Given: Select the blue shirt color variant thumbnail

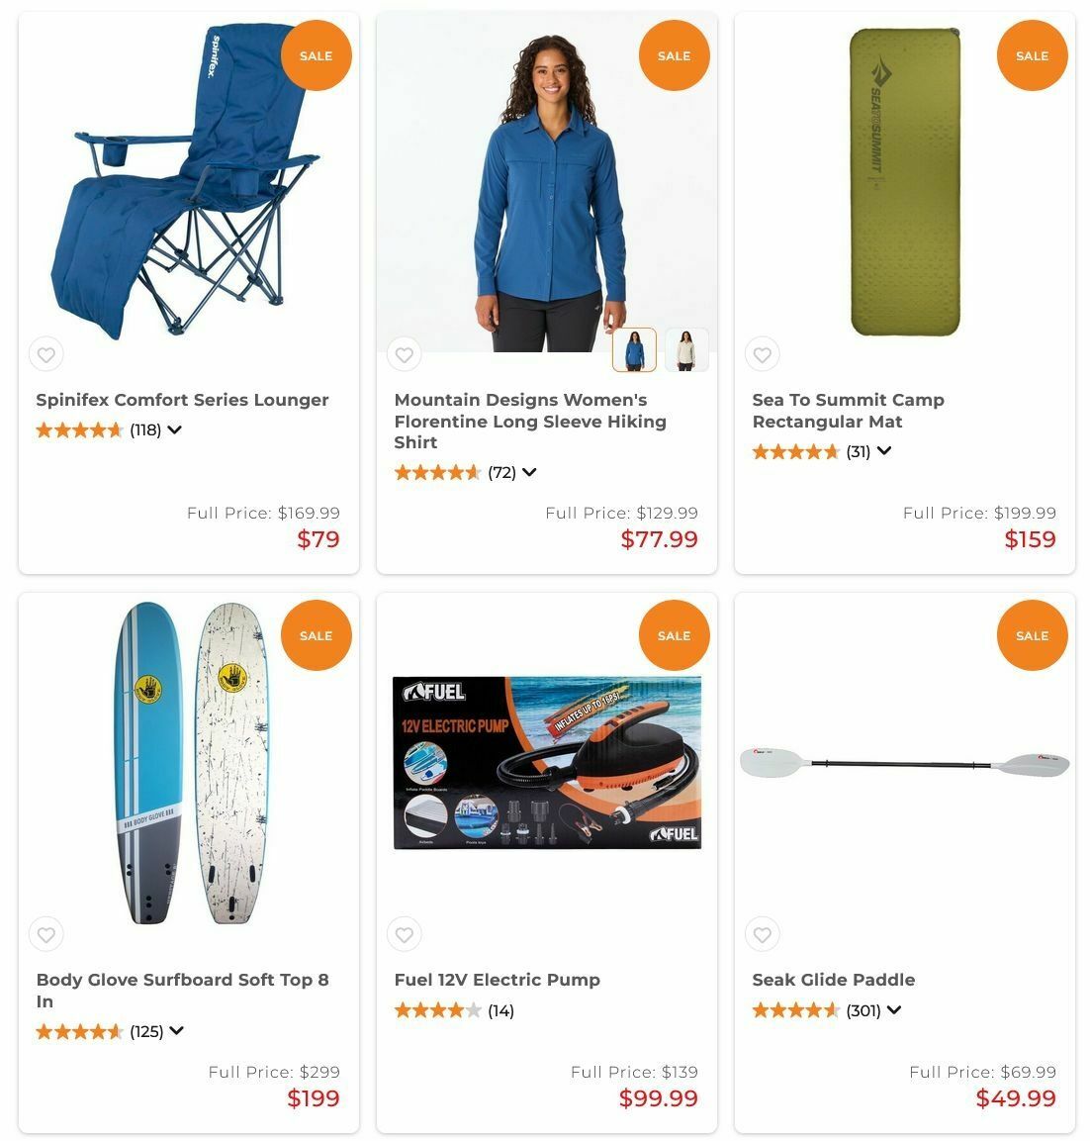Looking at the screenshot, I should tap(634, 350).
